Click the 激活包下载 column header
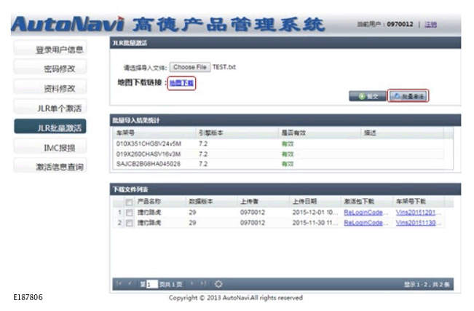Image resolution: width=474 pixels, height=311 pixels. [x=367, y=202]
